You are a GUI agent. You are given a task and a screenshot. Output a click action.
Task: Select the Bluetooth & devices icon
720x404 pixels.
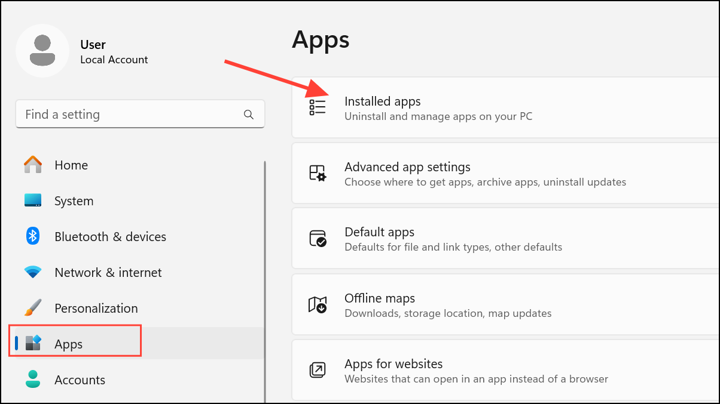(32, 236)
